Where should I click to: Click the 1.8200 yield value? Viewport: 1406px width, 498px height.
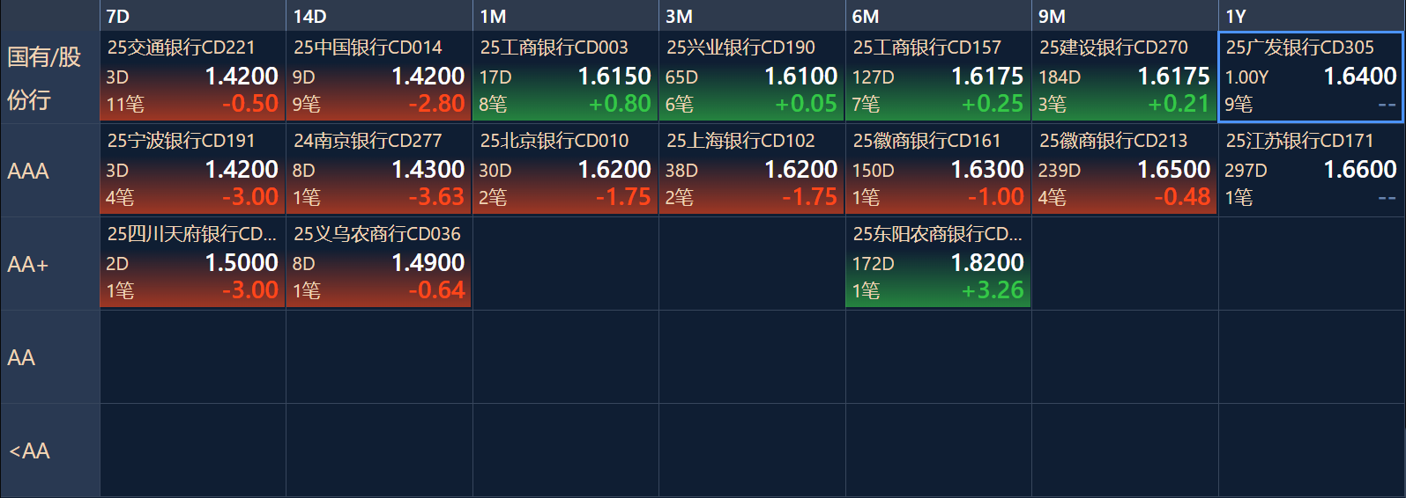[987, 262]
